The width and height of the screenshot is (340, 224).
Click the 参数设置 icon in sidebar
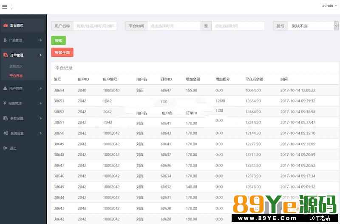[x=5, y=118]
